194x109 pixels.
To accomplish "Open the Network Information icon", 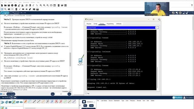I will (15, 5).
